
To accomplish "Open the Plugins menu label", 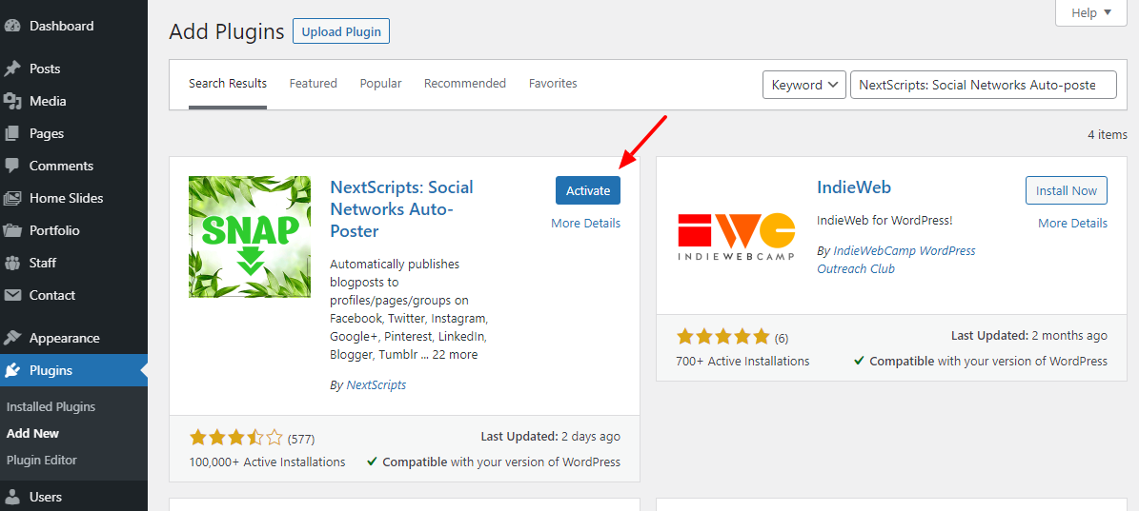I will pyautogui.click(x=51, y=370).
